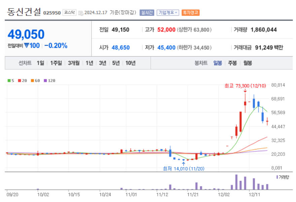The image size is (296, 202).
Task: Switch to 일봉 candlestick chart
Action: tap(218, 63)
